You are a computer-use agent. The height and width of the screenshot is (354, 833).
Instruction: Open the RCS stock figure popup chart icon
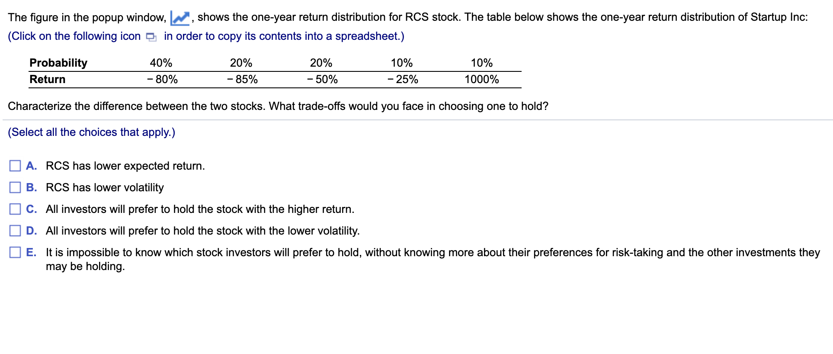click(179, 16)
